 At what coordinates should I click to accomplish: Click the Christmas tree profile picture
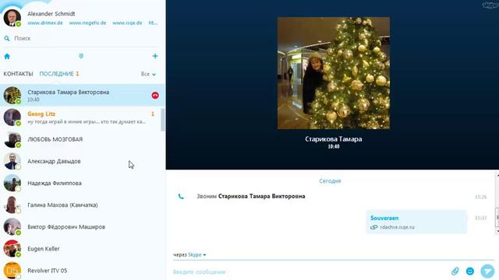pyautogui.click(x=334, y=73)
